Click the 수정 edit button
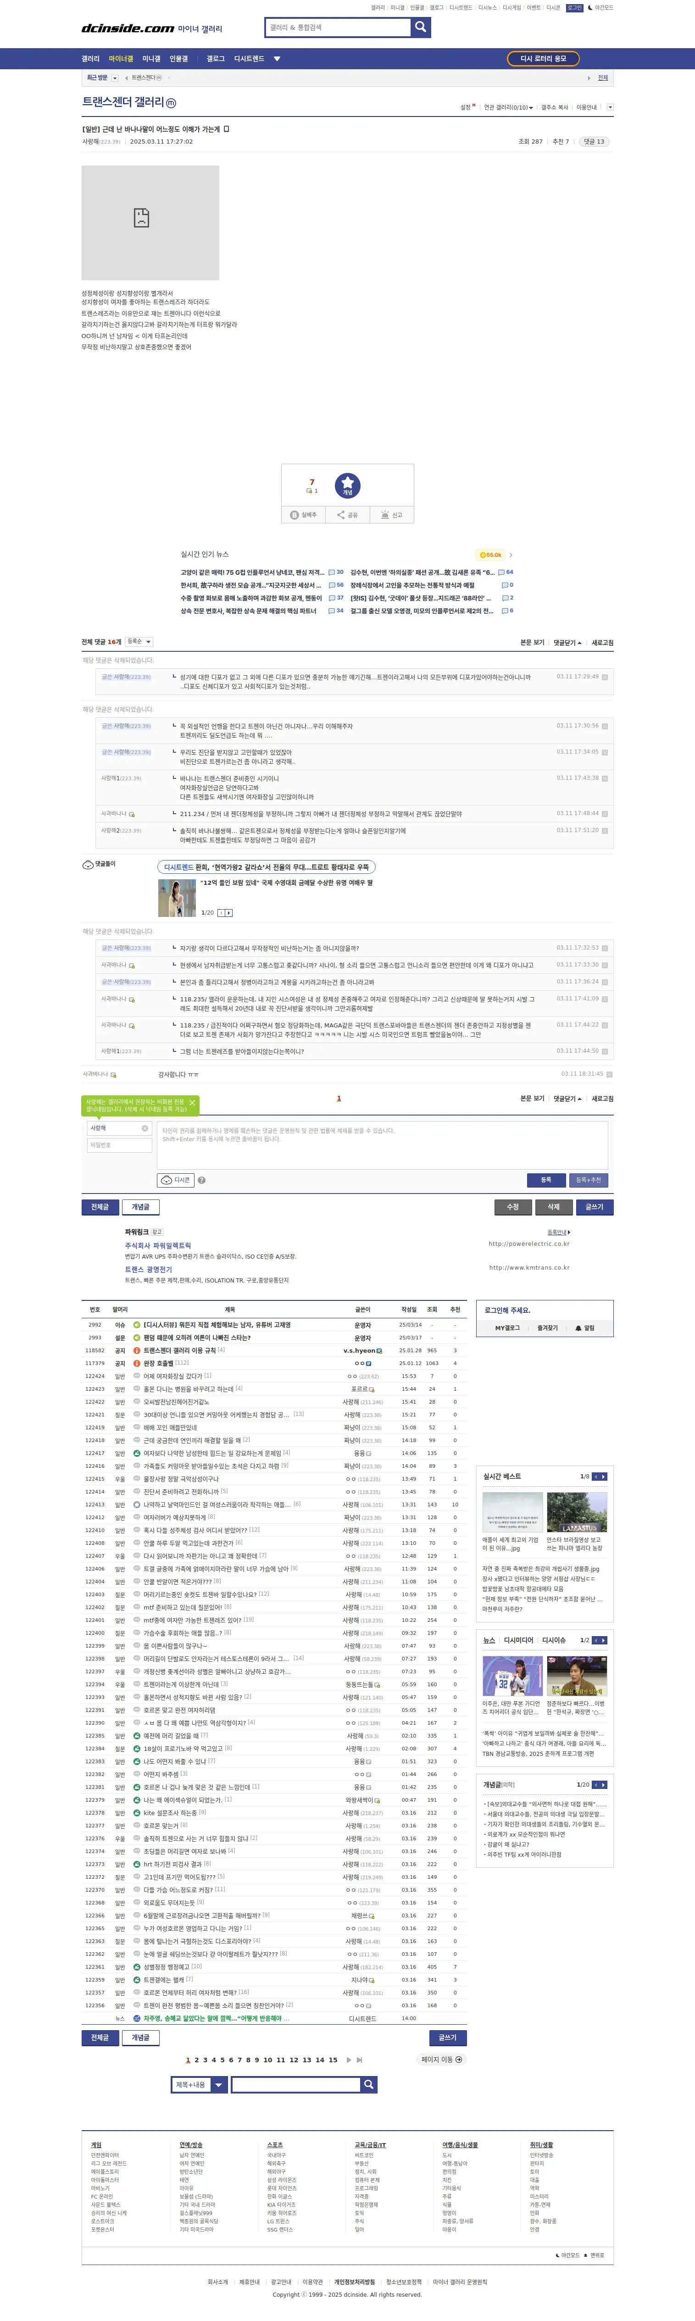 point(512,1206)
